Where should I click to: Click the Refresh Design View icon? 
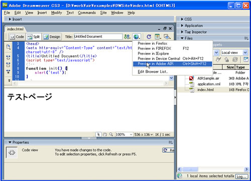point(149,37)
